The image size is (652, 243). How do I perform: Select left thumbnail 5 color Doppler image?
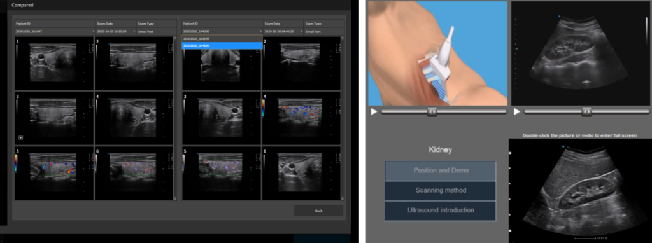click(54, 173)
